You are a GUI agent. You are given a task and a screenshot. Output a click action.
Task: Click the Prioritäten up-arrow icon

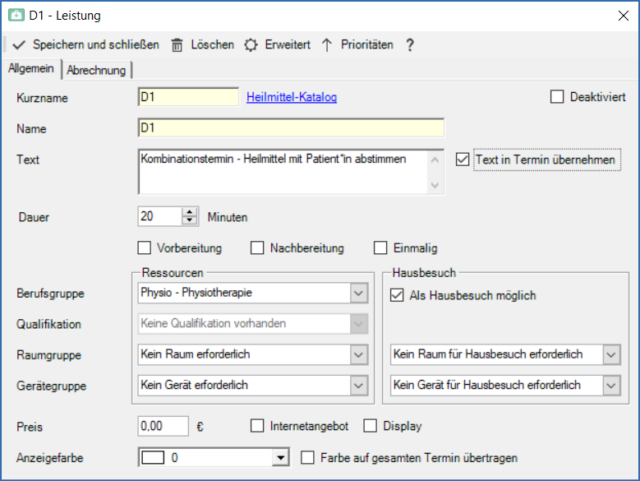326,45
